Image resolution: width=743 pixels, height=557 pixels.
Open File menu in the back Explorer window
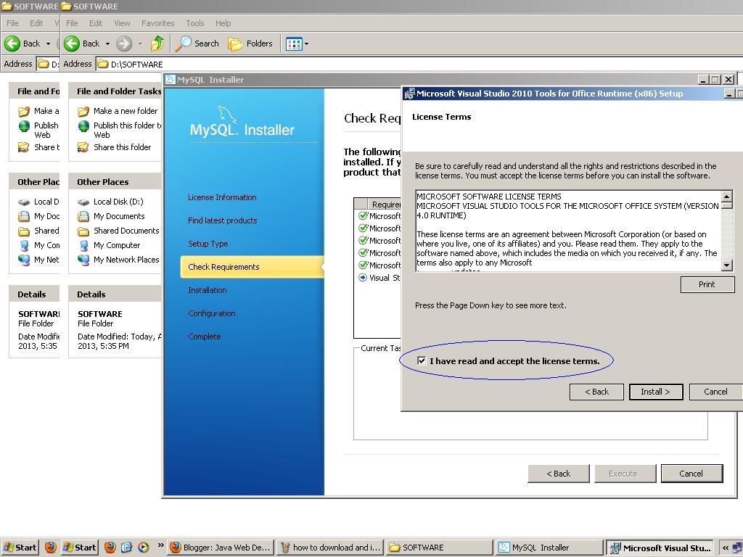(x=12, y=23)
